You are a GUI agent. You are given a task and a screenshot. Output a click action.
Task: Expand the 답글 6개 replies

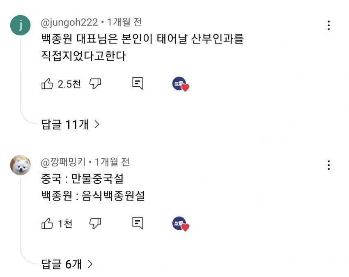pyautogui.click(x=67, y=264)
